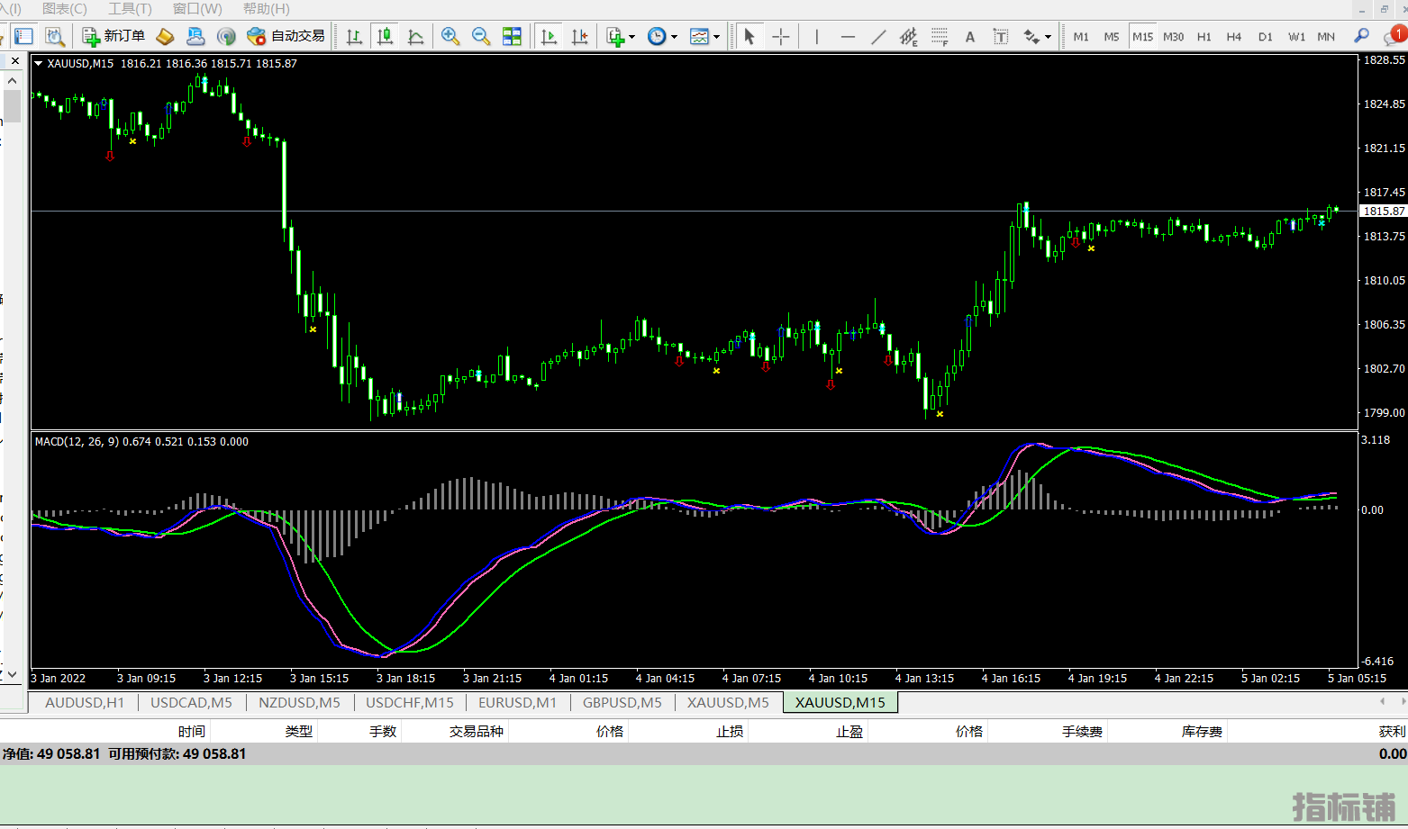Switch to H4 timeframe
Screen dimensions: 1408x829
click(1234, 36)
